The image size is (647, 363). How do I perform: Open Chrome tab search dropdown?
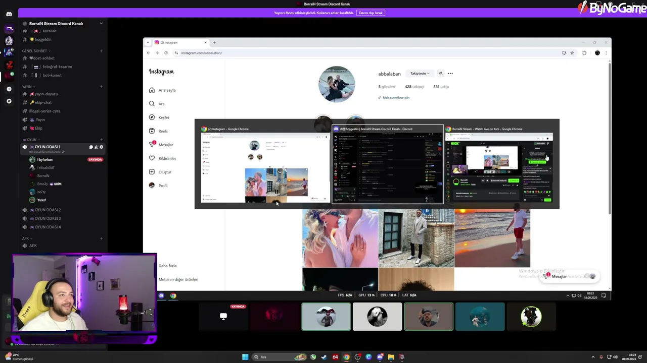tap(148, 42)
